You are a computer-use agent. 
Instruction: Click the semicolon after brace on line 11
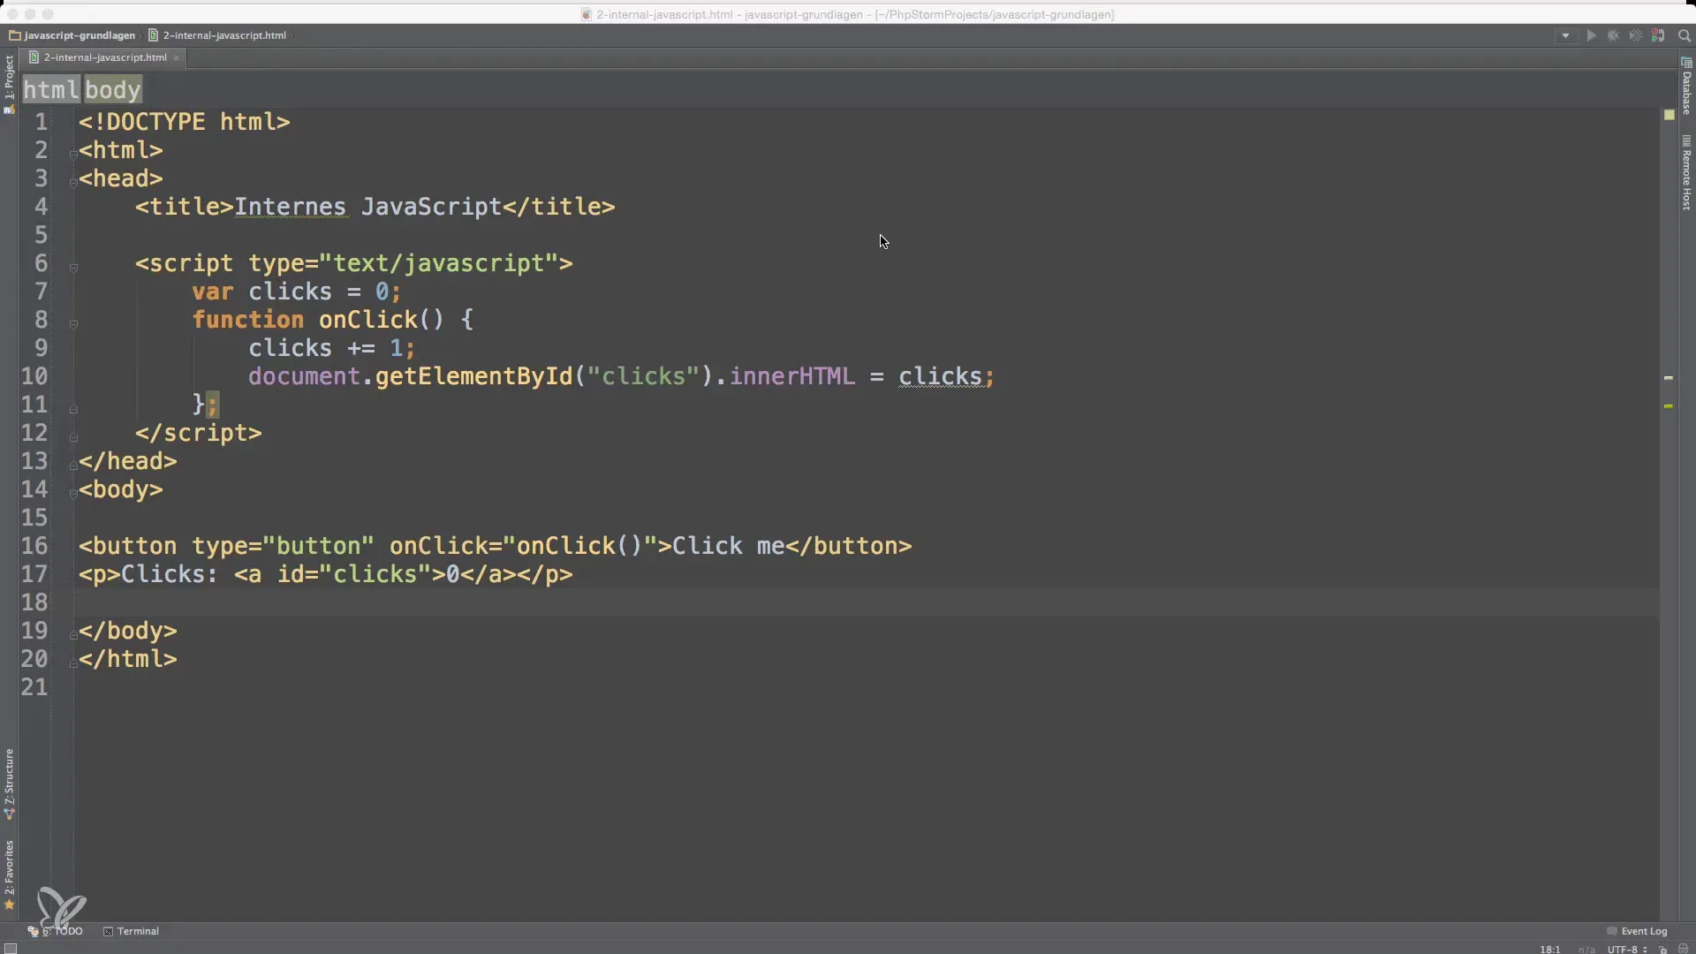pos(213,405)
